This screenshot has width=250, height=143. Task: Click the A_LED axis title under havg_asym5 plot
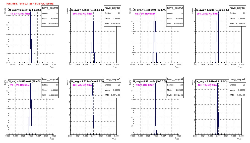tap(114, 138)
